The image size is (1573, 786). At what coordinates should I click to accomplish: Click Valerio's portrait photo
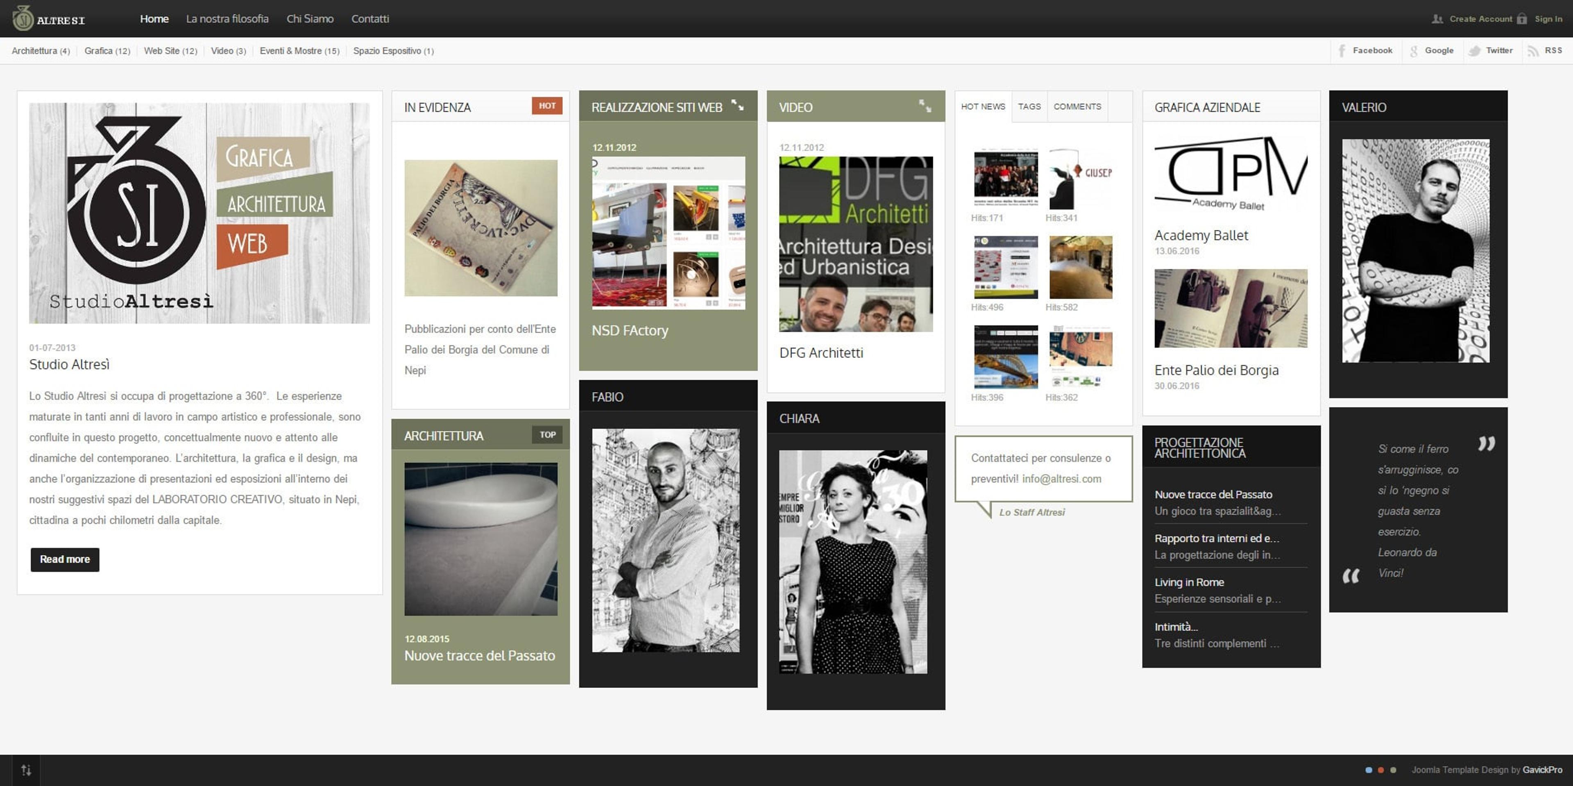pyautogui.click(x=1415, y=250)
